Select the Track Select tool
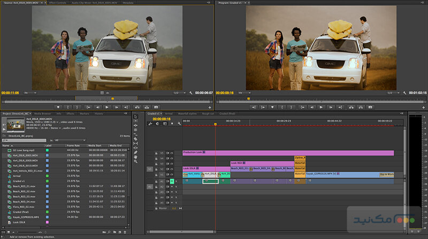 pyautogui.click(x=136, y=121)
